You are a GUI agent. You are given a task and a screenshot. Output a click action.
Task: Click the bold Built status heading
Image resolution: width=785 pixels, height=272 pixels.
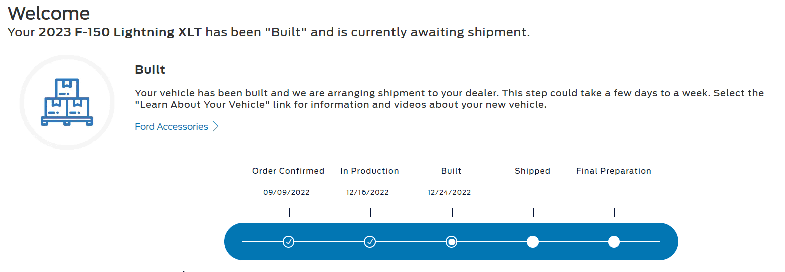click(x=150, y=70)
